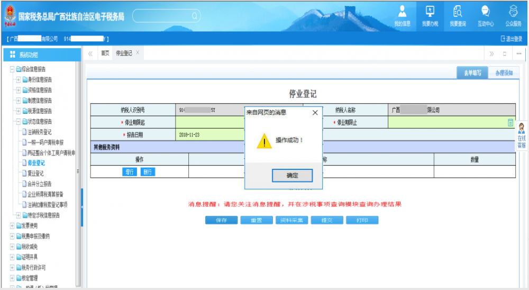The height and width of the screenshot is (290, 529).
Task: Switch to the 首页 home tab
Action: tap(105, 53)
